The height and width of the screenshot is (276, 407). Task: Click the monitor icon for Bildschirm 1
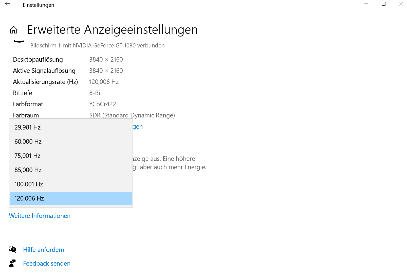pos(19,42)
